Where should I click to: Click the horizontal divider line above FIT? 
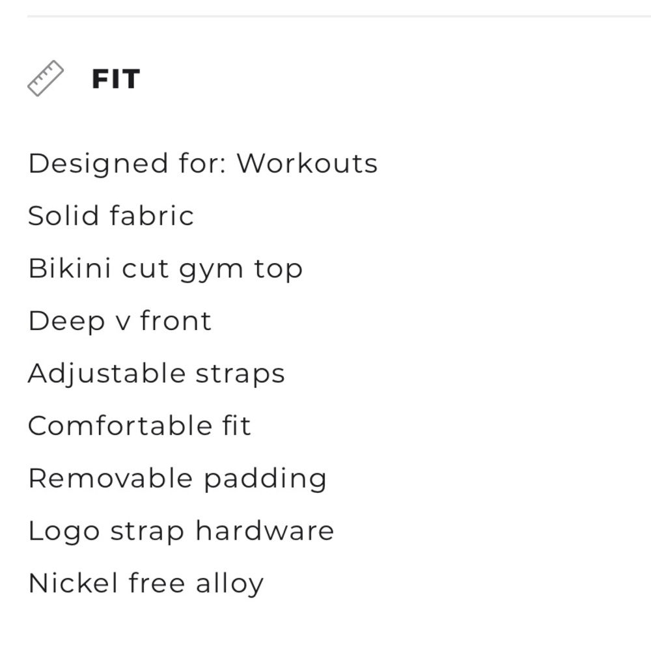click(339, 16)
